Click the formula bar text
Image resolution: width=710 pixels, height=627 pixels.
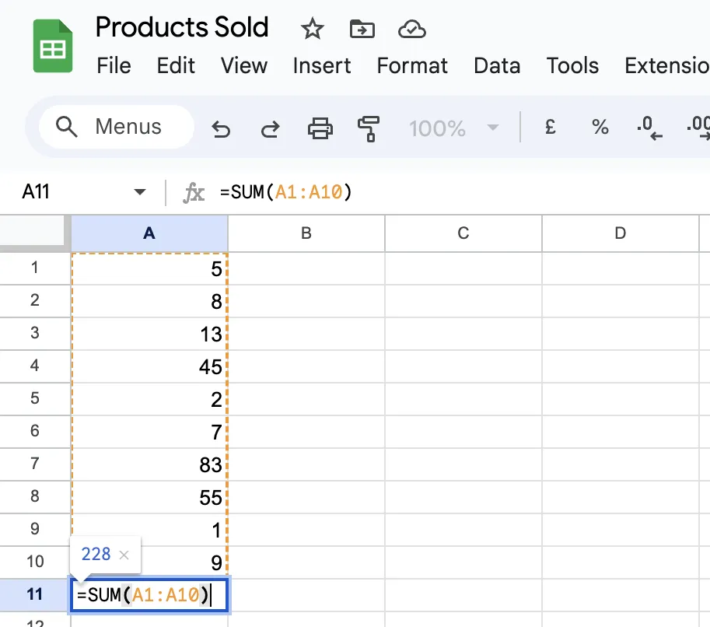[x=285, y=193]
